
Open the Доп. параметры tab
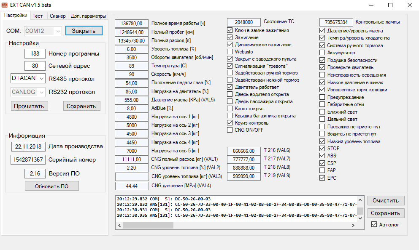point(88,16)
